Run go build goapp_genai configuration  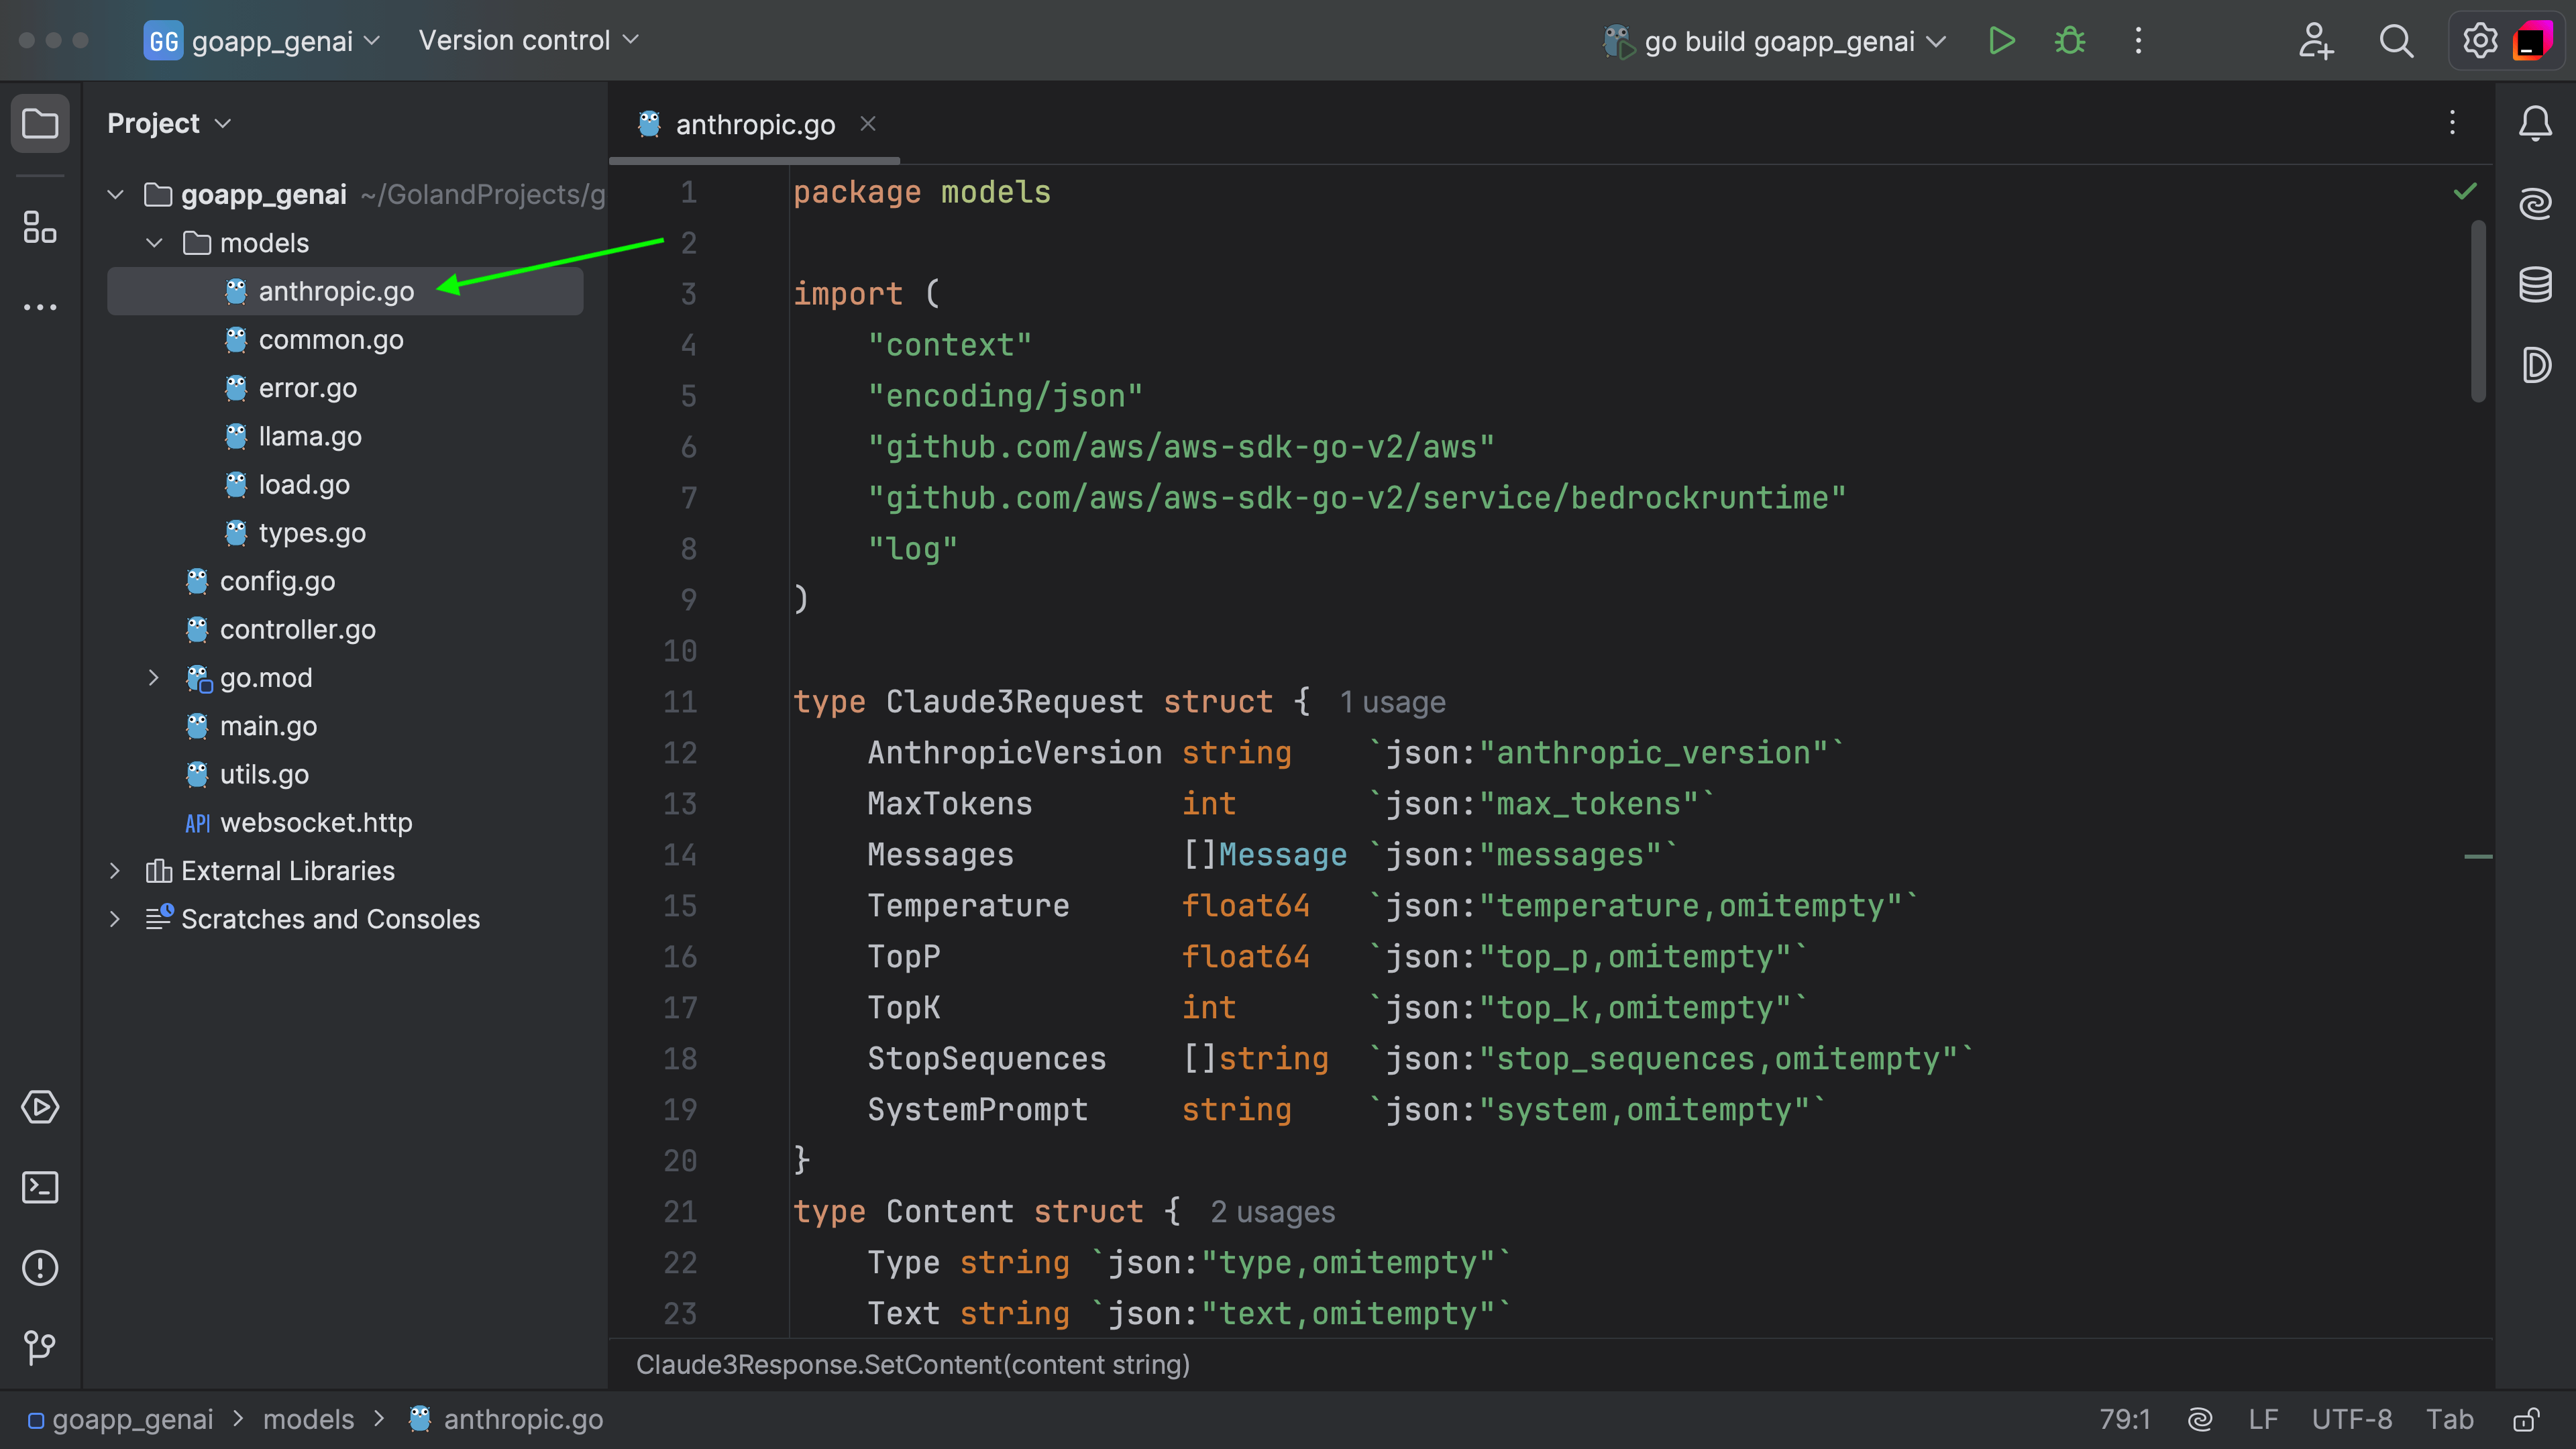[2001, 41]
